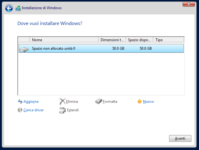
Task: Click the red X Elimina icon
Action: click(x=62, y=102)
